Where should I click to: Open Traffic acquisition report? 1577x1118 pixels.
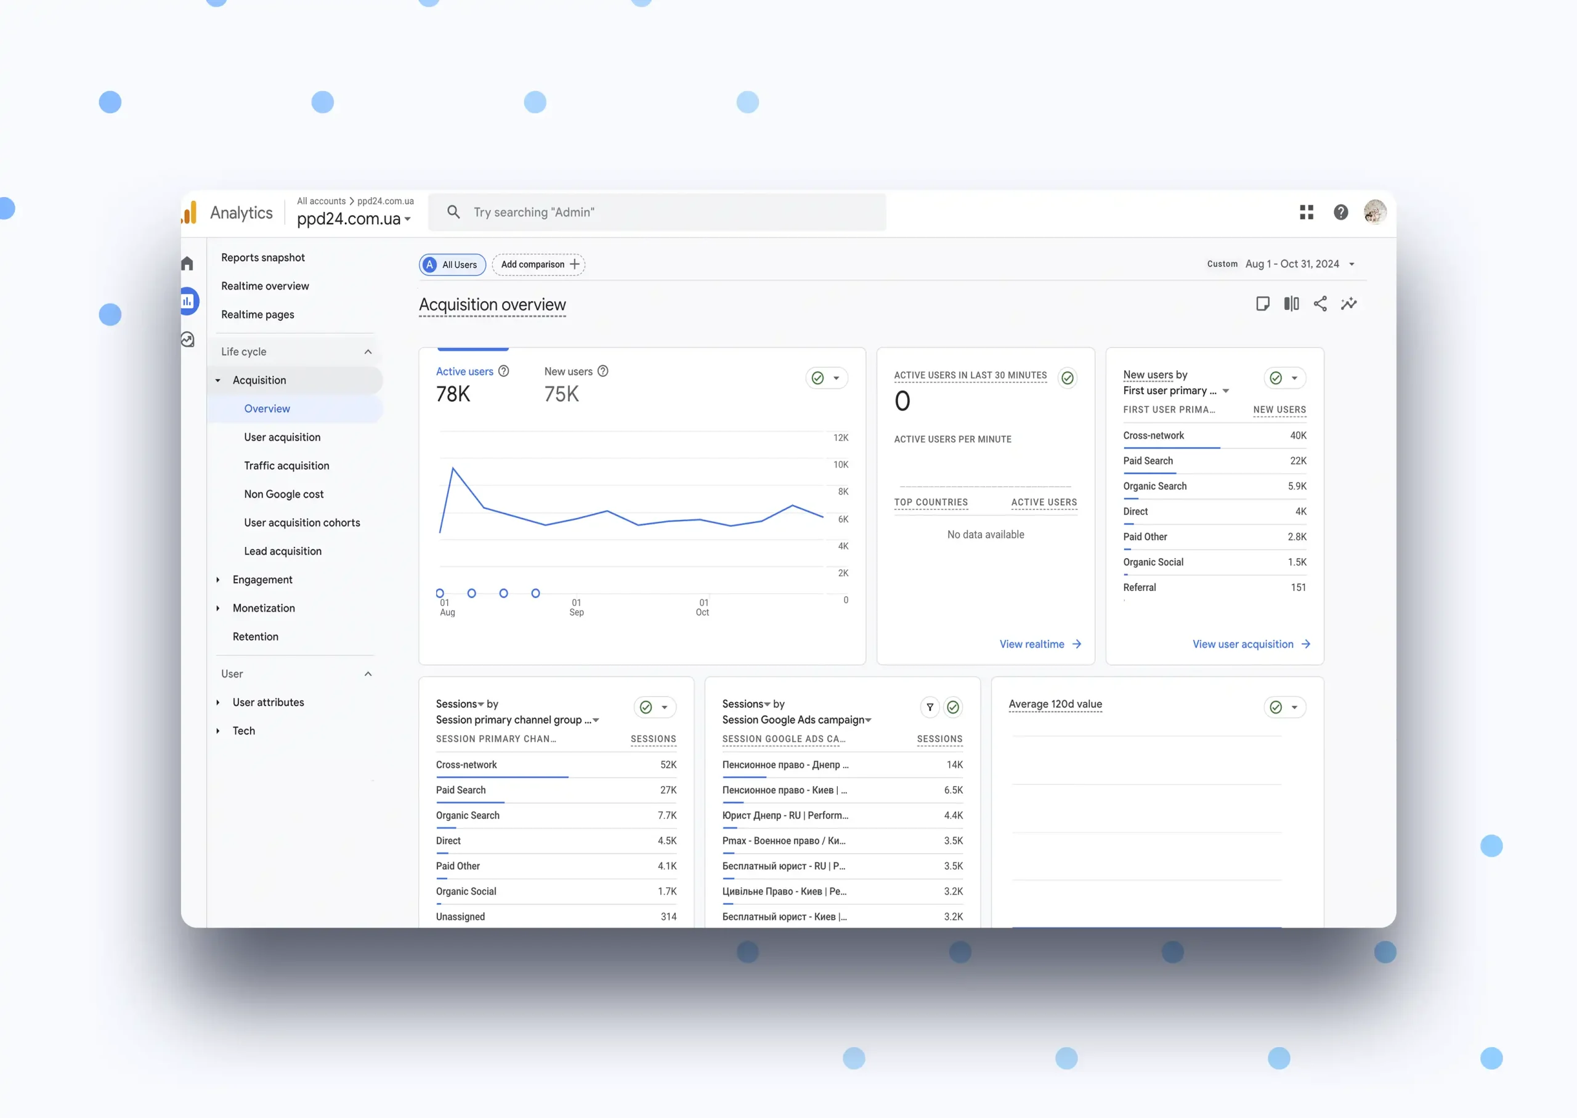point(286,466)
